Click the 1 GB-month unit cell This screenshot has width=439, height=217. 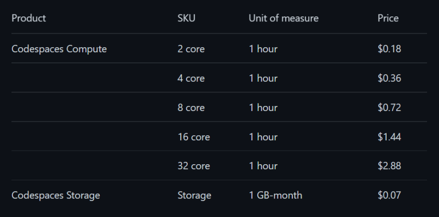(275, 195)
